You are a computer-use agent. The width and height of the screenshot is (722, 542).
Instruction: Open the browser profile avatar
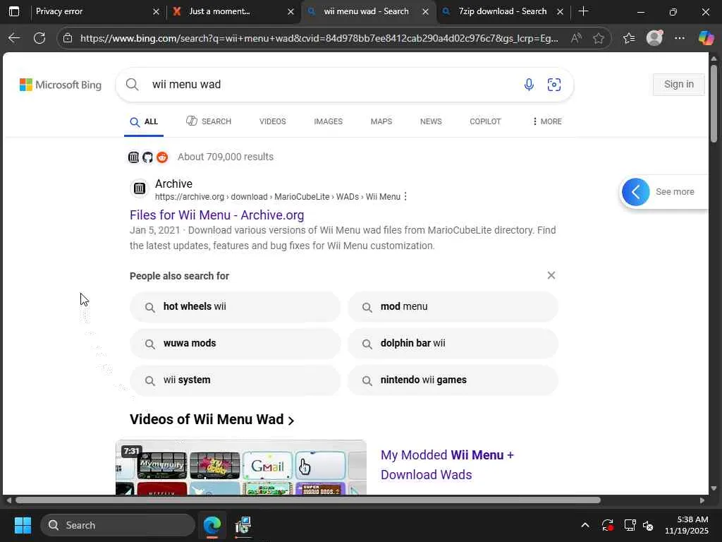(654, 38)
